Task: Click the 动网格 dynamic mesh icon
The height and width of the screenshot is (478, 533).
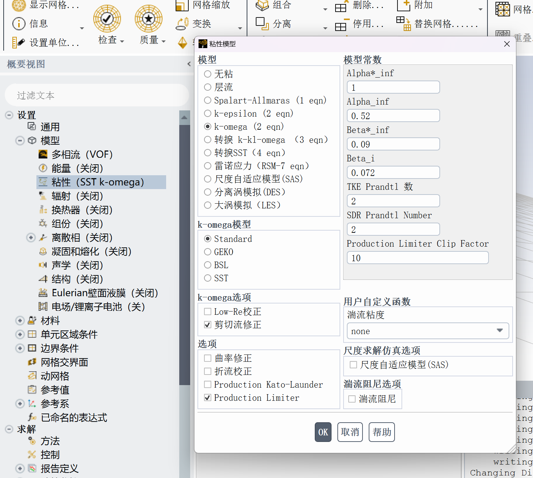Action: 32,376
